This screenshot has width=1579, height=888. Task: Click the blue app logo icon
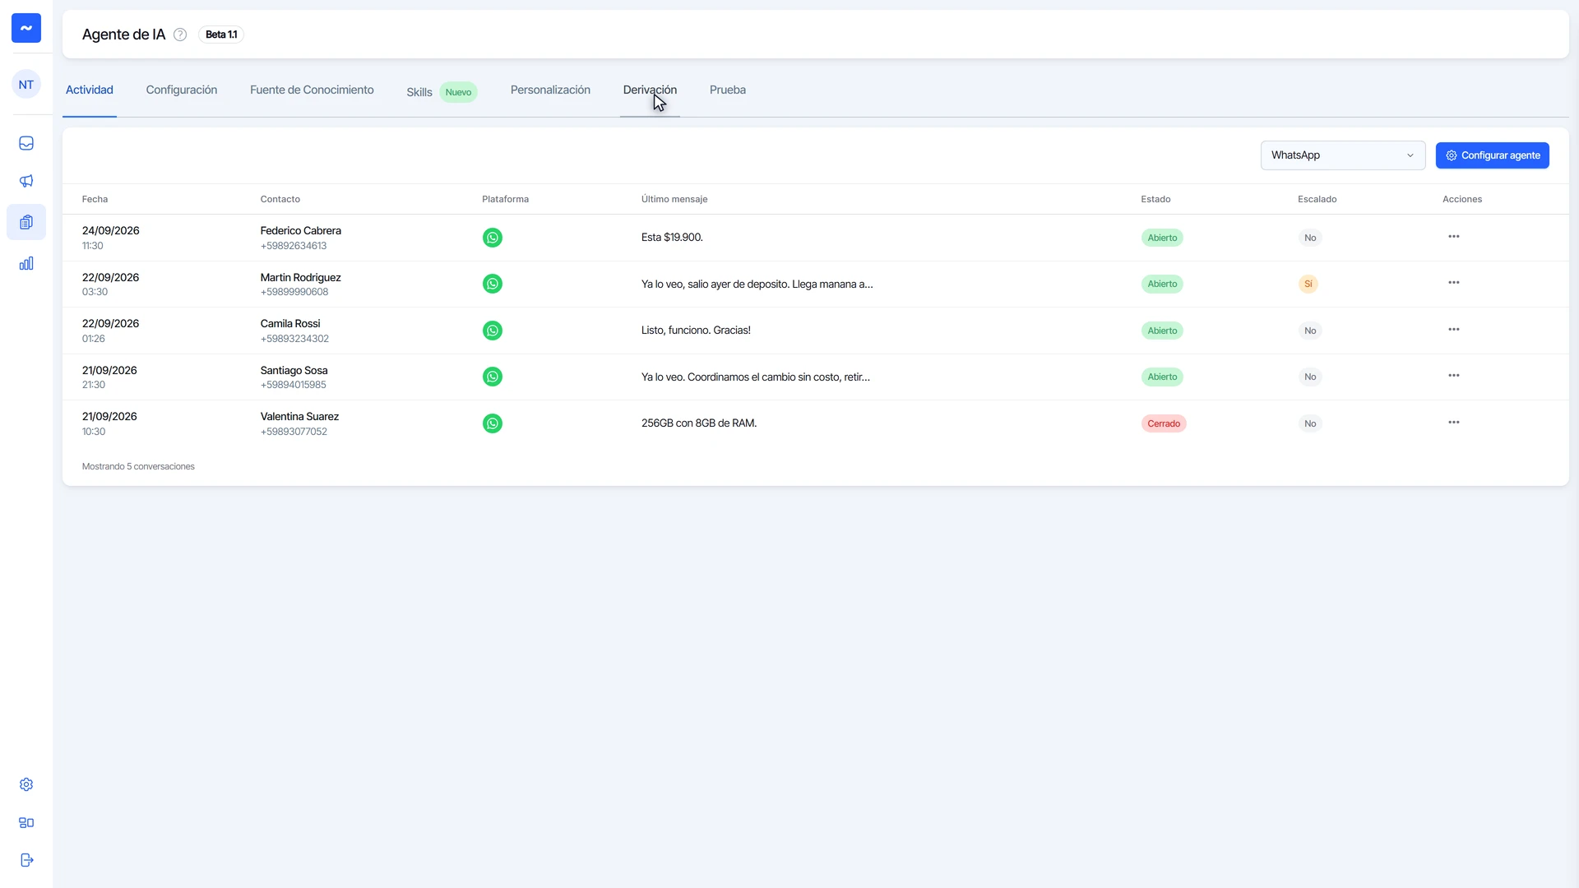click(x=26, y=28)
